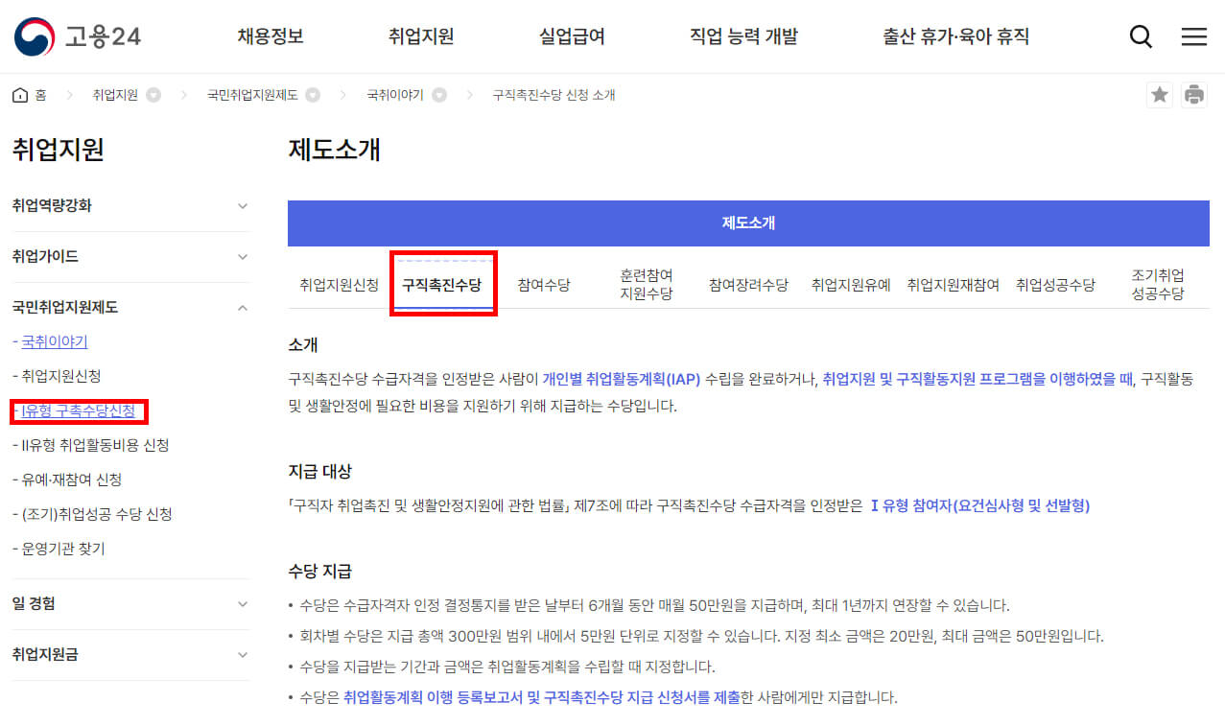The width and height of the screenshot is (1225, 726).
Task: Click the 고용24 logo
Action: (x=77, y=35)
